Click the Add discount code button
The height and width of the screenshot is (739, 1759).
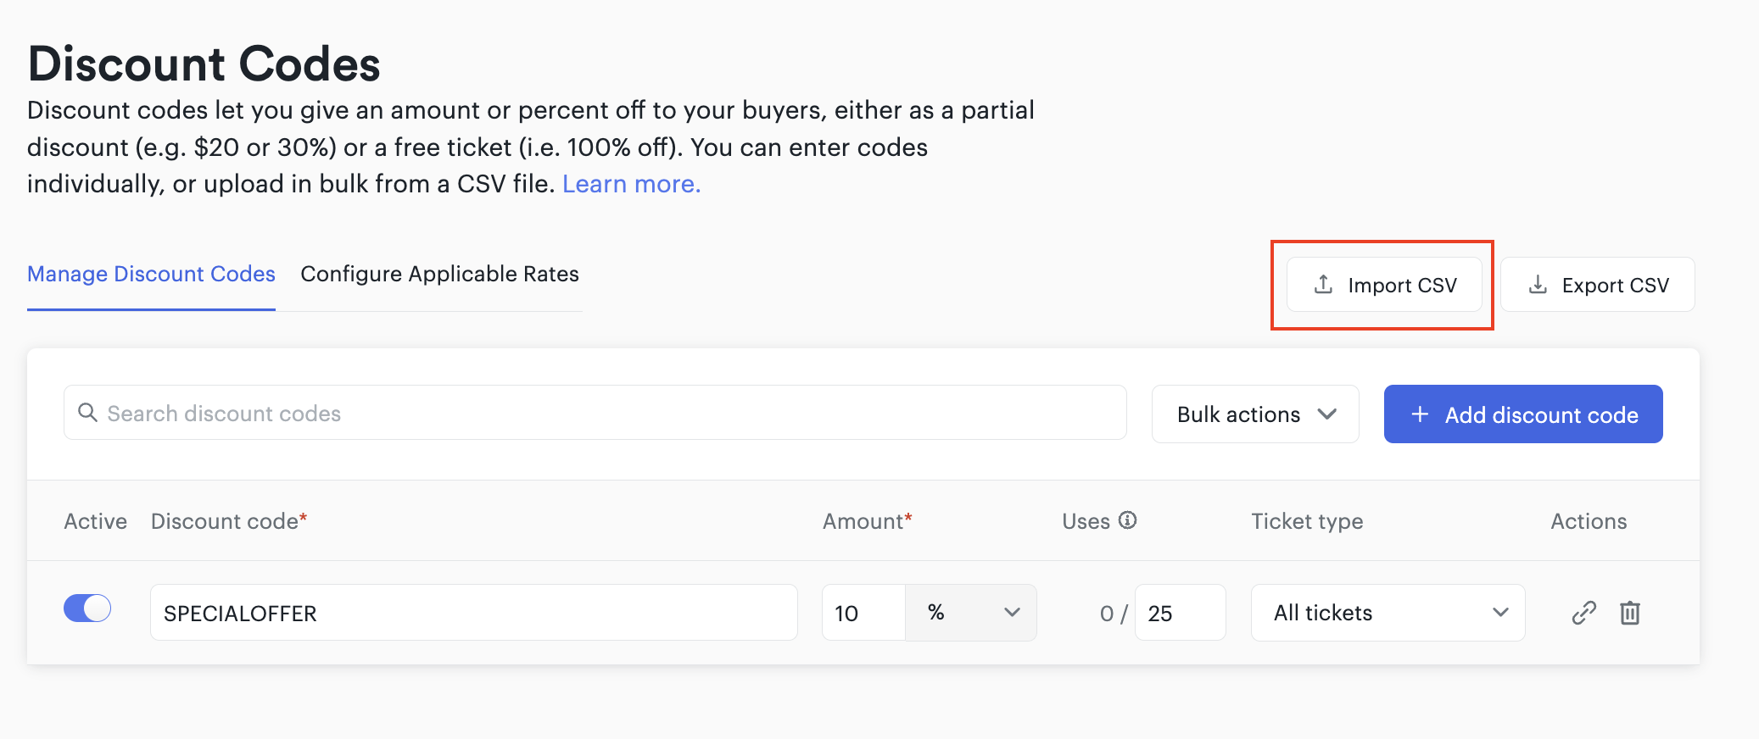pyautogui.click(x=1523, y=414)
